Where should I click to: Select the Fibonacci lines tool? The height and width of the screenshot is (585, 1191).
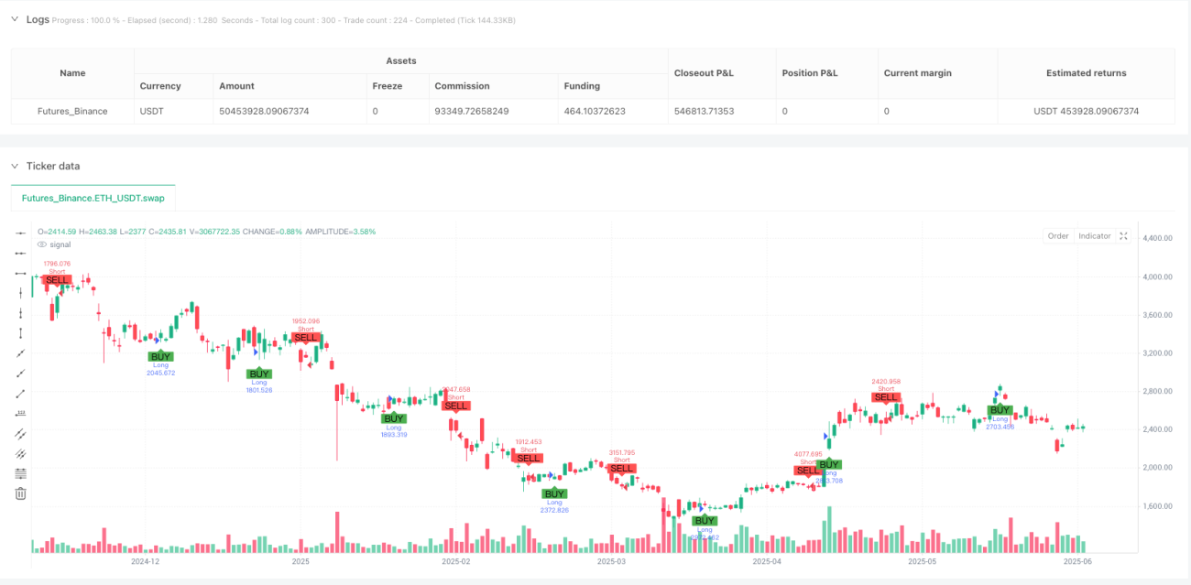[x=20, y=474]
